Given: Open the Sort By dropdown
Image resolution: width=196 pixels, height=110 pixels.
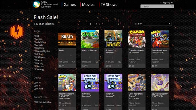Looking at the screenshot, I should pyautogui.click(x=157, y=24).
